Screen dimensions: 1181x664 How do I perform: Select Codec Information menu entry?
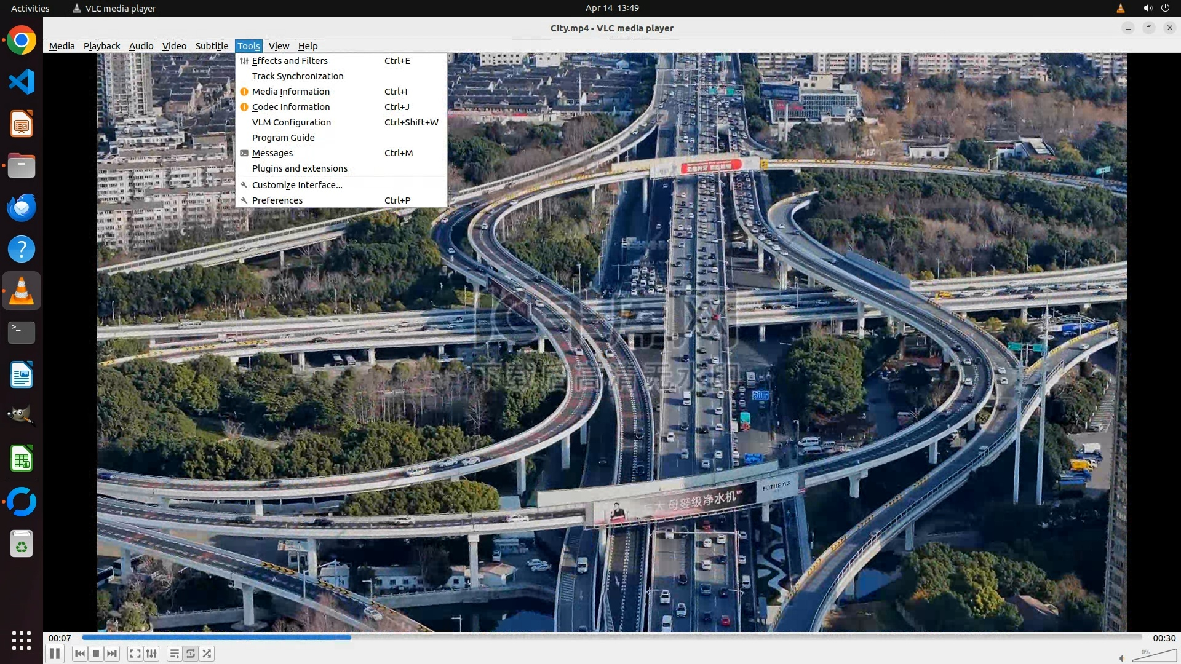click(x=291, y=107)
